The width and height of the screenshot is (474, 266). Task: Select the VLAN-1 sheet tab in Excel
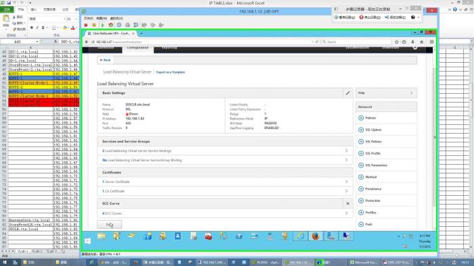[22, 251]
